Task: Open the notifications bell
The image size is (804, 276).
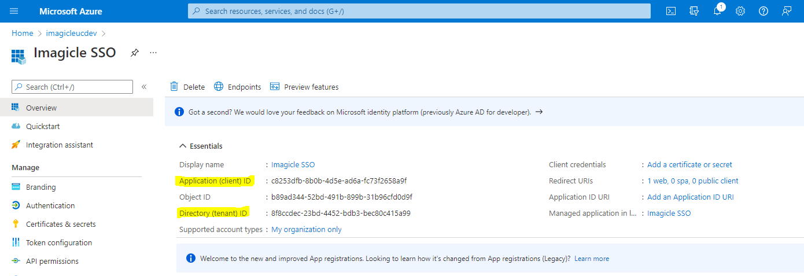Action: (x=717, y=11)
